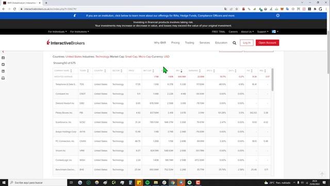The image size is (330, 186).
Task: Select the Conduent Inc company row
Action: point(162,94)
